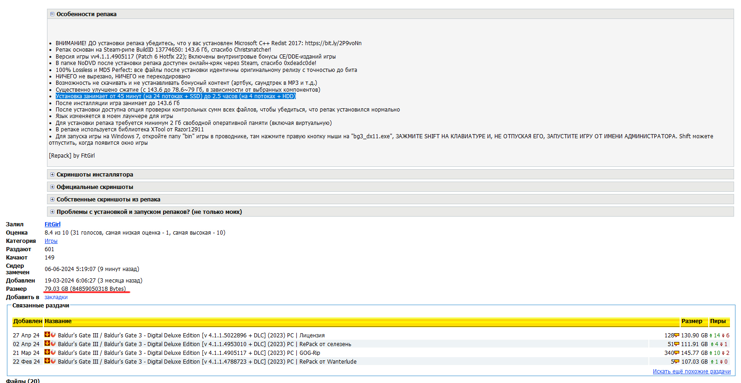Download torrent icon for Лицензия row
The height and width of the screenshot is (383, 741).
(47, 335)
